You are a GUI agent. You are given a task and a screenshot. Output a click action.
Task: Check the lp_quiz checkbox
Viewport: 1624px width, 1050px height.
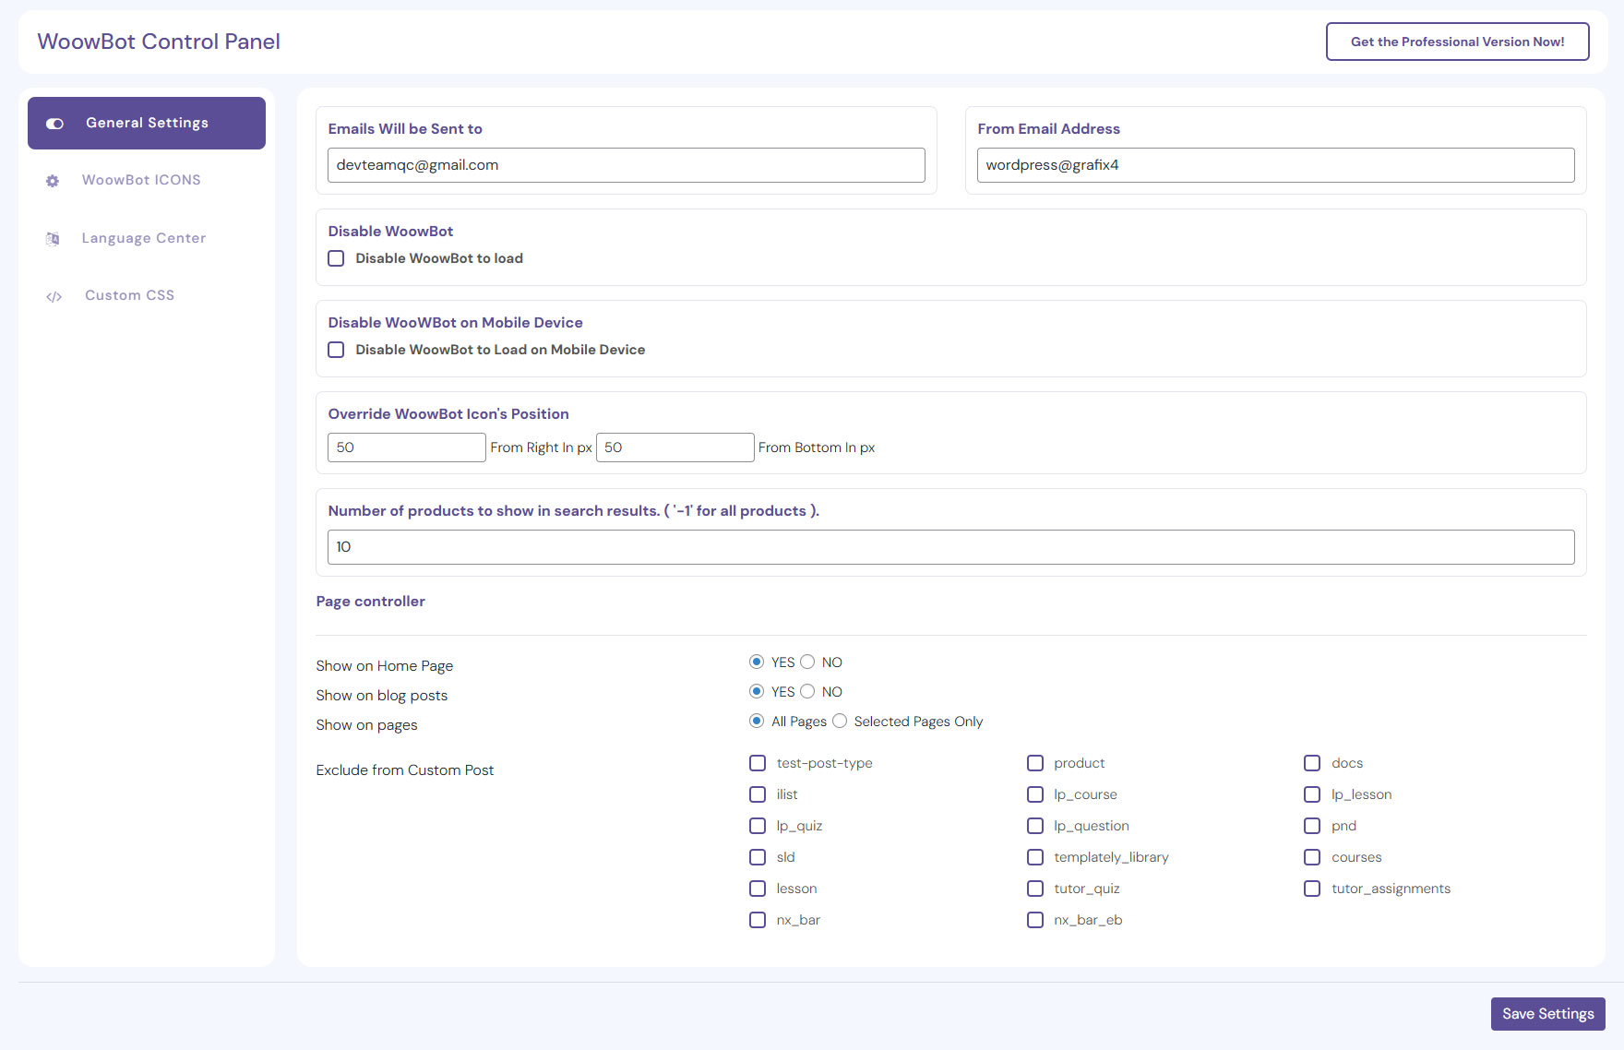pos(758,826)
